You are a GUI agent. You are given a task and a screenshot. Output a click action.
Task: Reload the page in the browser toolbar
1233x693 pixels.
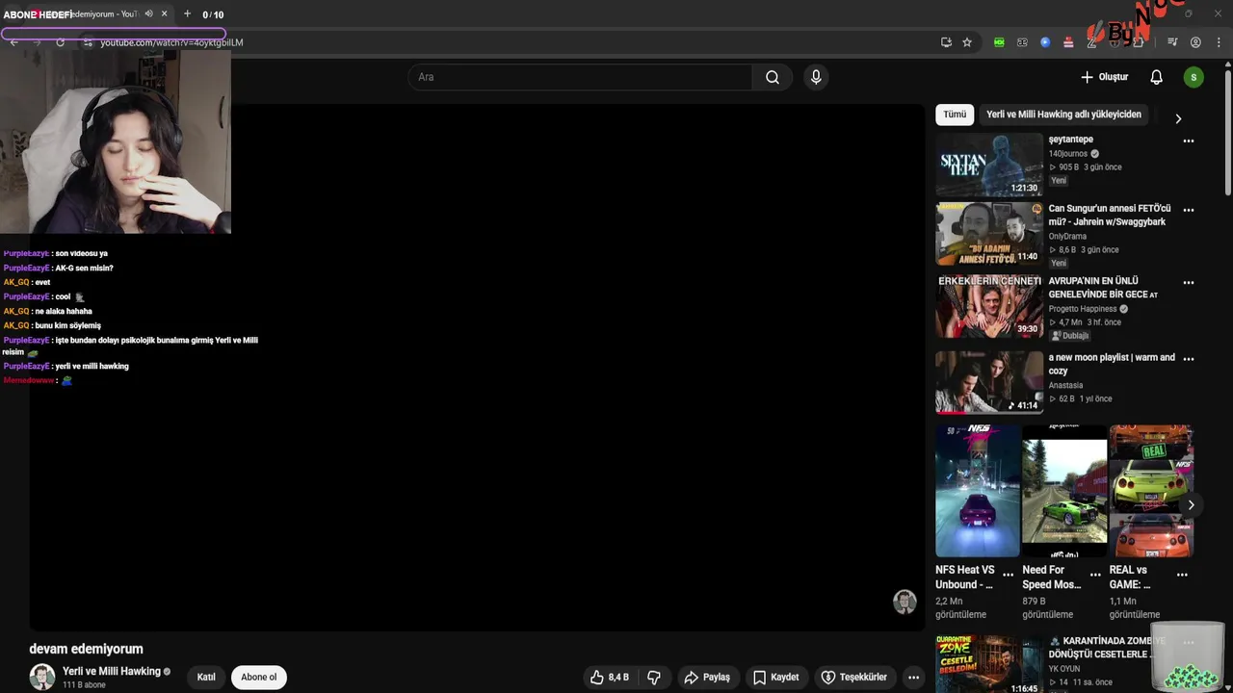click(60, 42)
